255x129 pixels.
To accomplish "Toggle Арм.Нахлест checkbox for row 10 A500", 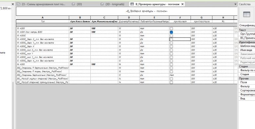I will pyautogui.click(x=171, y=29).
